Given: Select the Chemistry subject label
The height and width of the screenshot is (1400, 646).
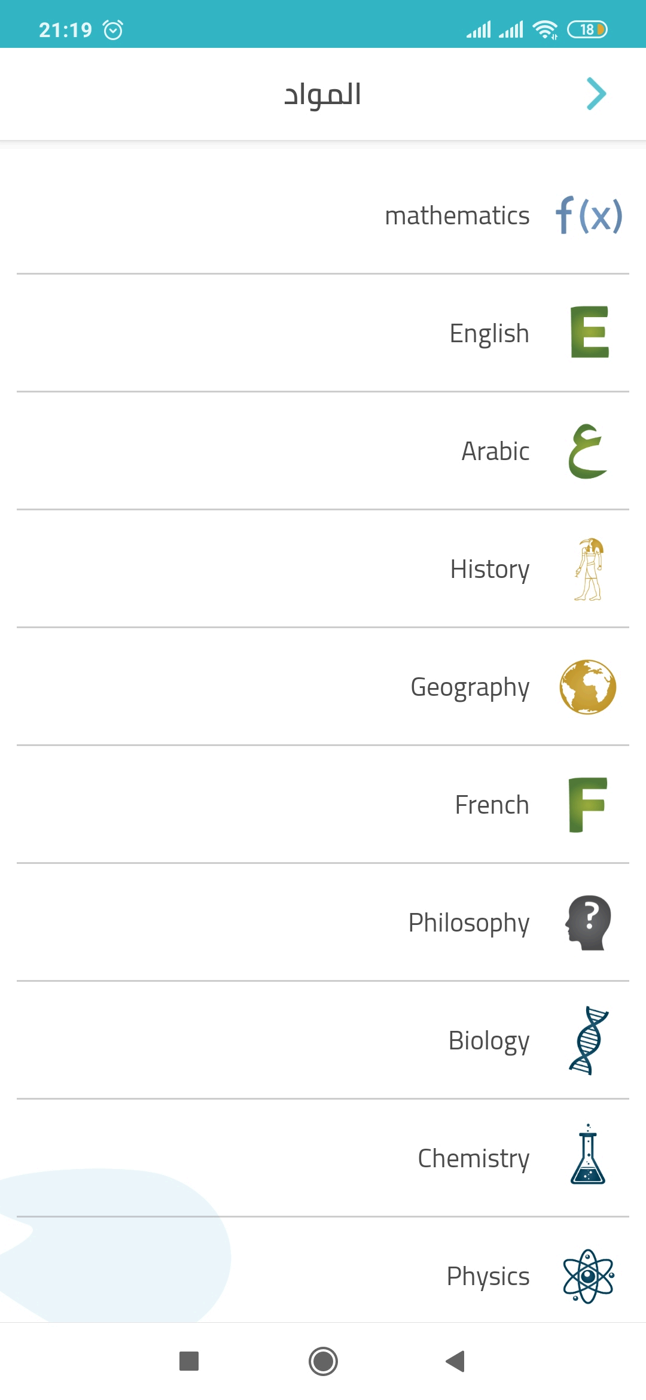Looking at the screenshot, I should (473, 1159).
